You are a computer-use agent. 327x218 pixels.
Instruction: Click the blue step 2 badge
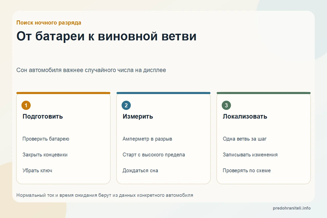click(126, 105)
